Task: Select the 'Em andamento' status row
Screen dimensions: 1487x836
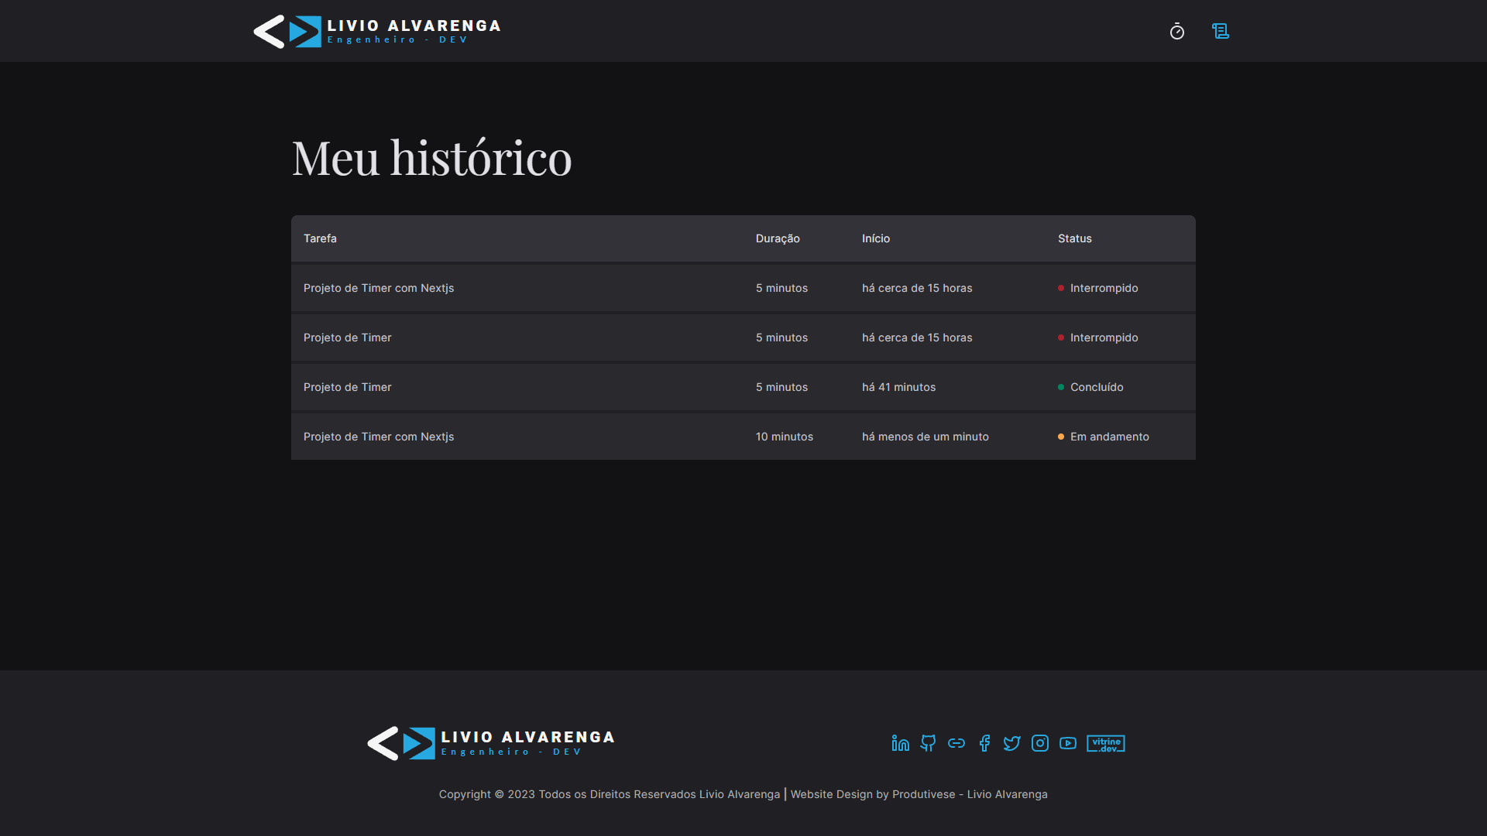Action: coord(1109,437)
